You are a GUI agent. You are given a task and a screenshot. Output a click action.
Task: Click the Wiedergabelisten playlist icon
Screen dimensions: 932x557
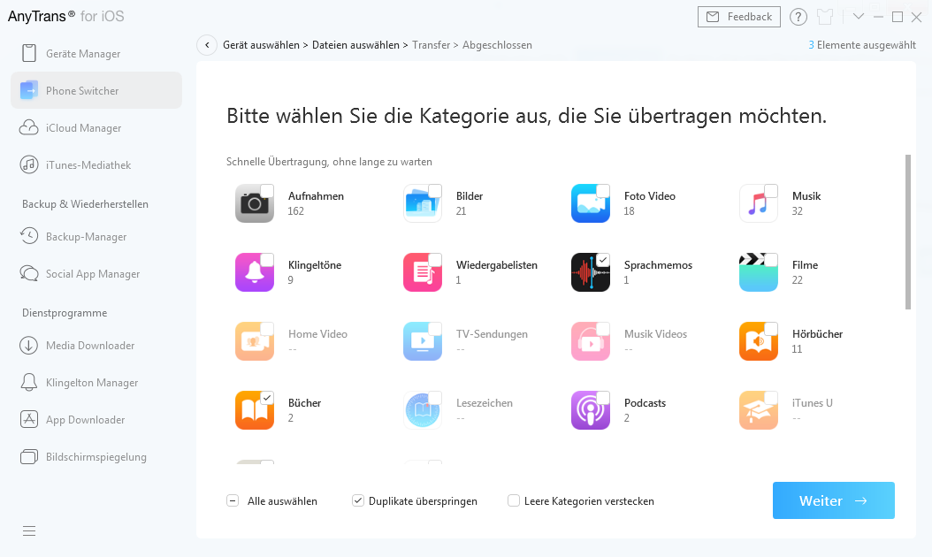tap(423, 272)
